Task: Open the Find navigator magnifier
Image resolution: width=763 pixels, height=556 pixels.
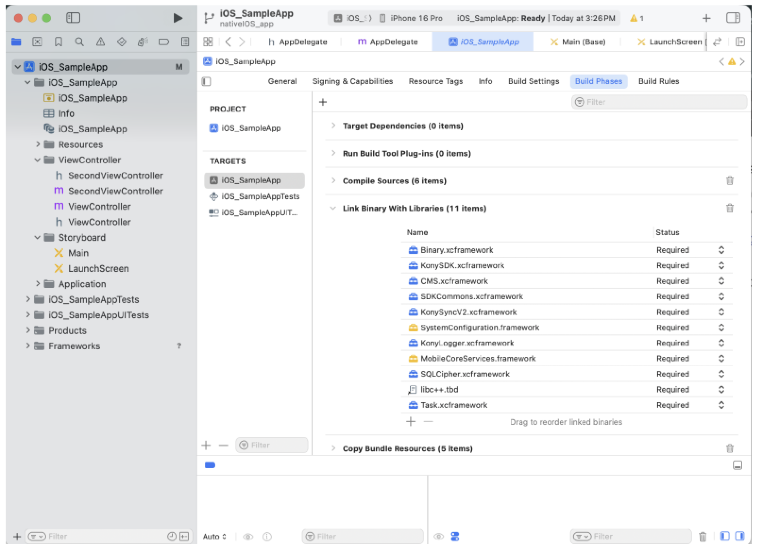Action: [79, 42]
